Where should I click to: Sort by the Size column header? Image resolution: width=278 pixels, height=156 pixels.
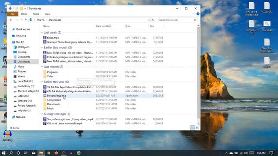click(152, 26)
